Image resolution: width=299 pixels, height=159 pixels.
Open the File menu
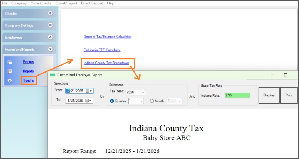pos(4,3)
